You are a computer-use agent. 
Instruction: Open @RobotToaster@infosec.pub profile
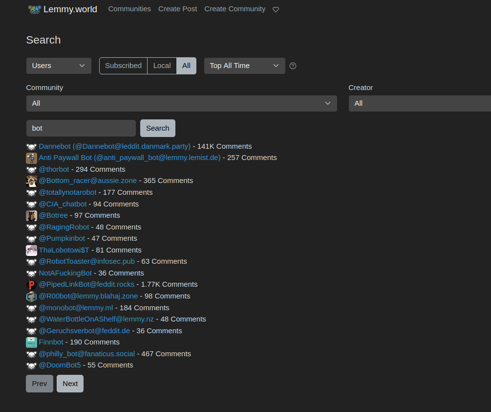(x=87, y=261)
